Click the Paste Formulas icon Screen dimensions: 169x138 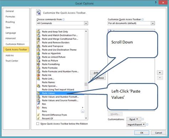point(39,68)
